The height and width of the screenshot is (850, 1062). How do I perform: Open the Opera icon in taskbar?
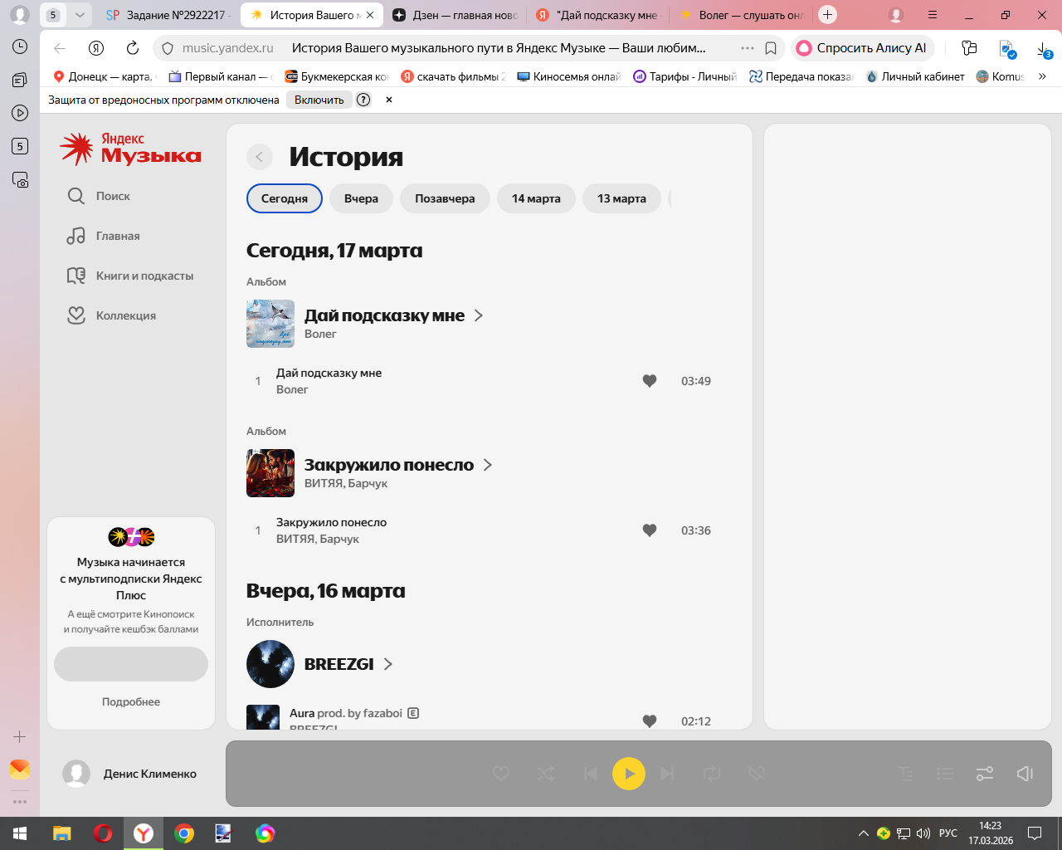tap(103, 833)
